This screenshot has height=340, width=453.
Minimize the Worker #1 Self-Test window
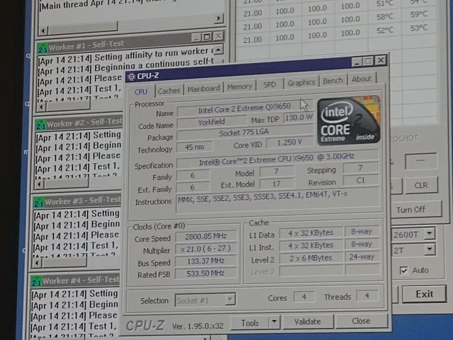(197, 38)
